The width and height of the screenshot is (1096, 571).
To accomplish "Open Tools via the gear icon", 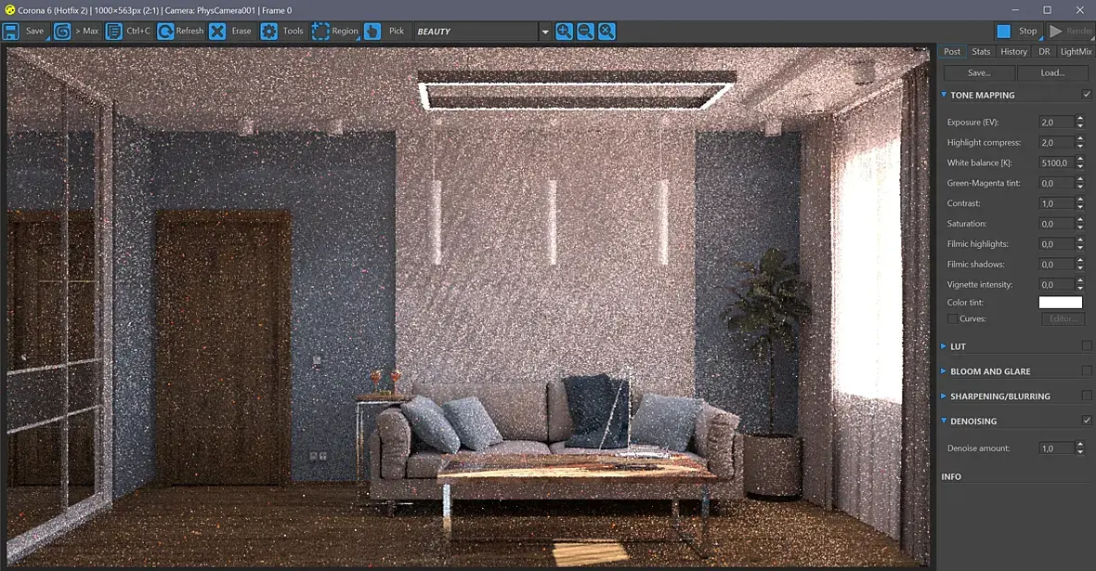I will tap(269, 32).
